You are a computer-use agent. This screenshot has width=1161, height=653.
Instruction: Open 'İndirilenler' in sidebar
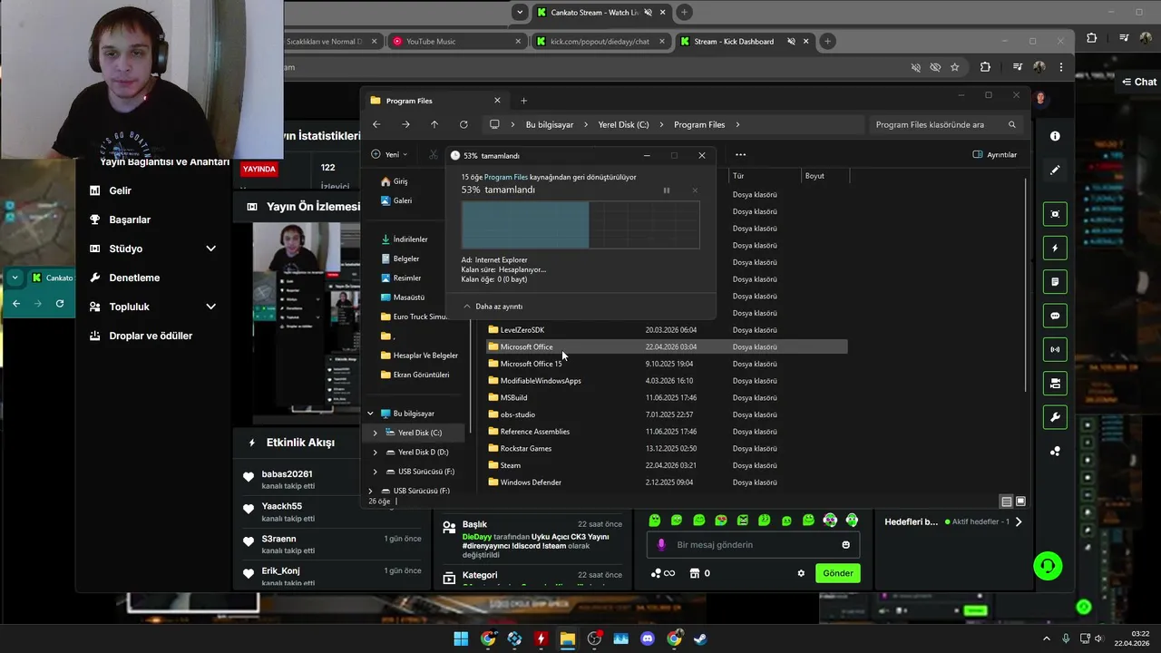click(x=404, y=239)
